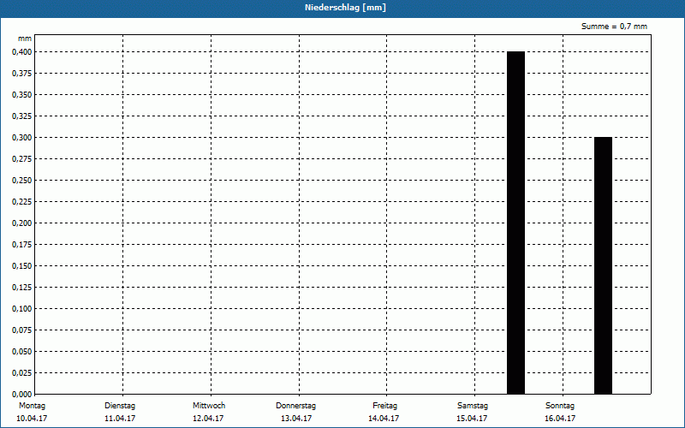Screen dimensions: 685x428
Task: Click the date 15.04.17
Action: click(x=472, y=419)
